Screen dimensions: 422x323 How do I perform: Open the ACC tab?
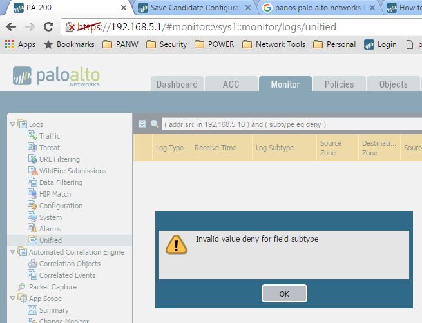231,84
